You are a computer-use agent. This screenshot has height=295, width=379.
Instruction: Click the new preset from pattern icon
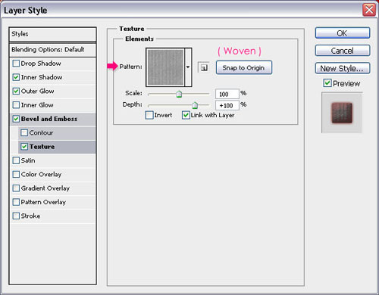pos(204,67)
